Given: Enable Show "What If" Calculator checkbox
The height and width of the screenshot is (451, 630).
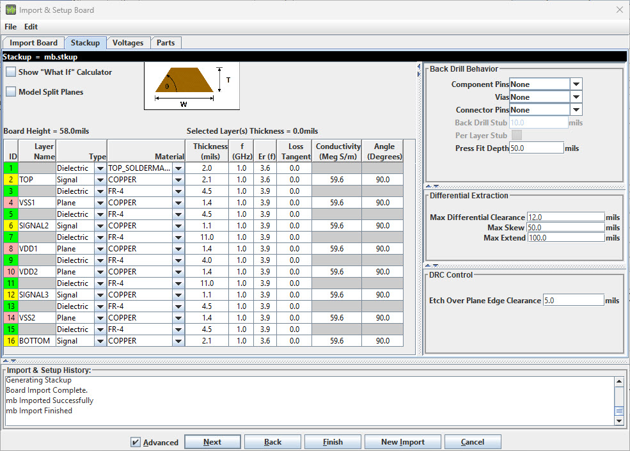Looking at the screenshot, I should (11, 72).
